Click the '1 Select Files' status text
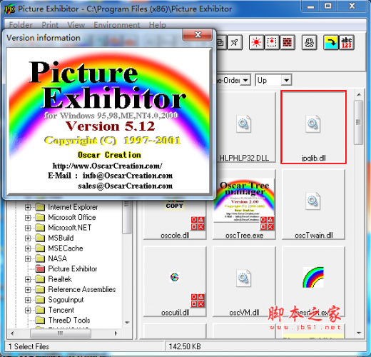The height and width of the screenshot is (357, 371). point(29,346)
